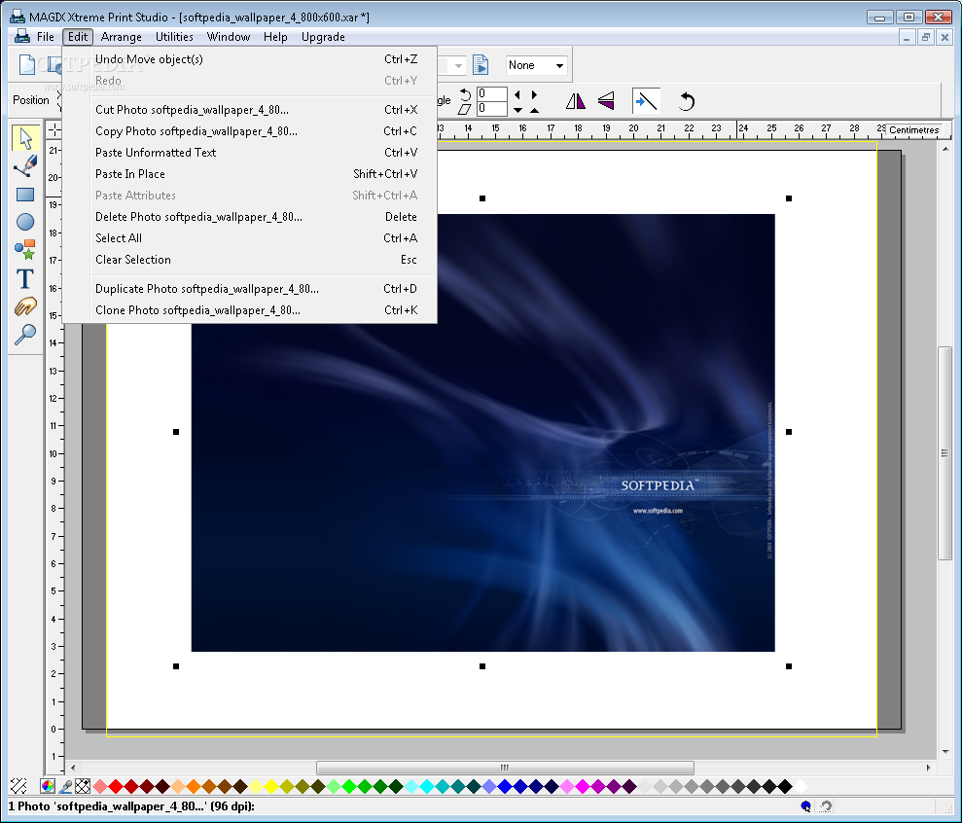Select the Text tool
962x823 pixels.
(25, 278)
